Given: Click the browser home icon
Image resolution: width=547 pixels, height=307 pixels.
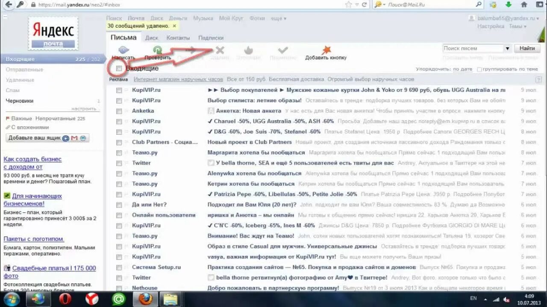Looking at the screenshot, I should pos(524,5).
